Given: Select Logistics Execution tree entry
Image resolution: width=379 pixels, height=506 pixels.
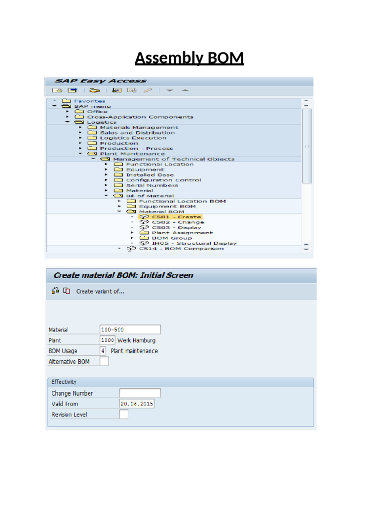Looking at the screenshot, I should click(x=133, y=138).
